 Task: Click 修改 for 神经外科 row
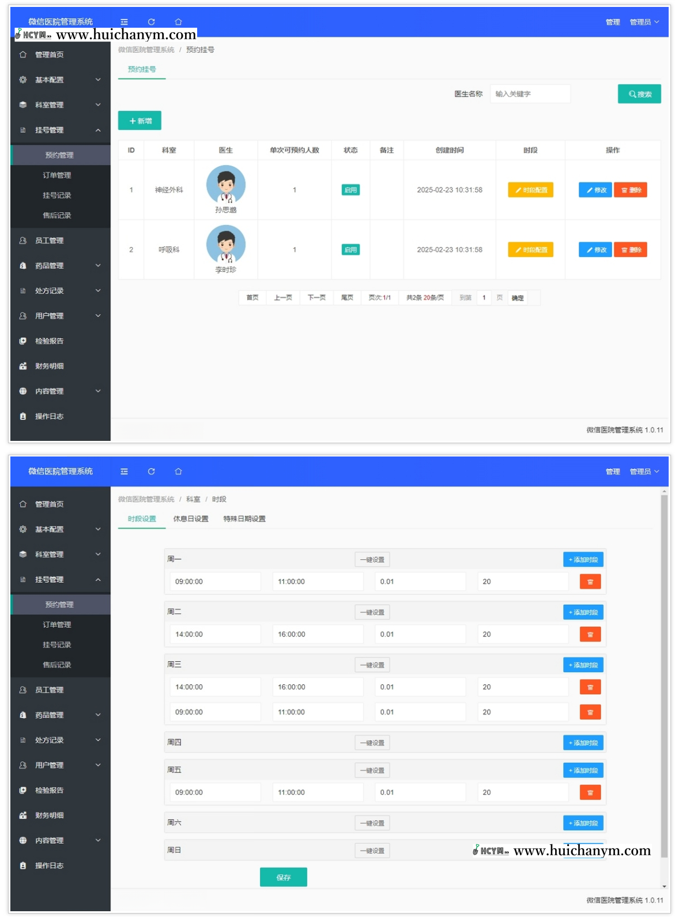pyautogui.click(x=595, y=190)
